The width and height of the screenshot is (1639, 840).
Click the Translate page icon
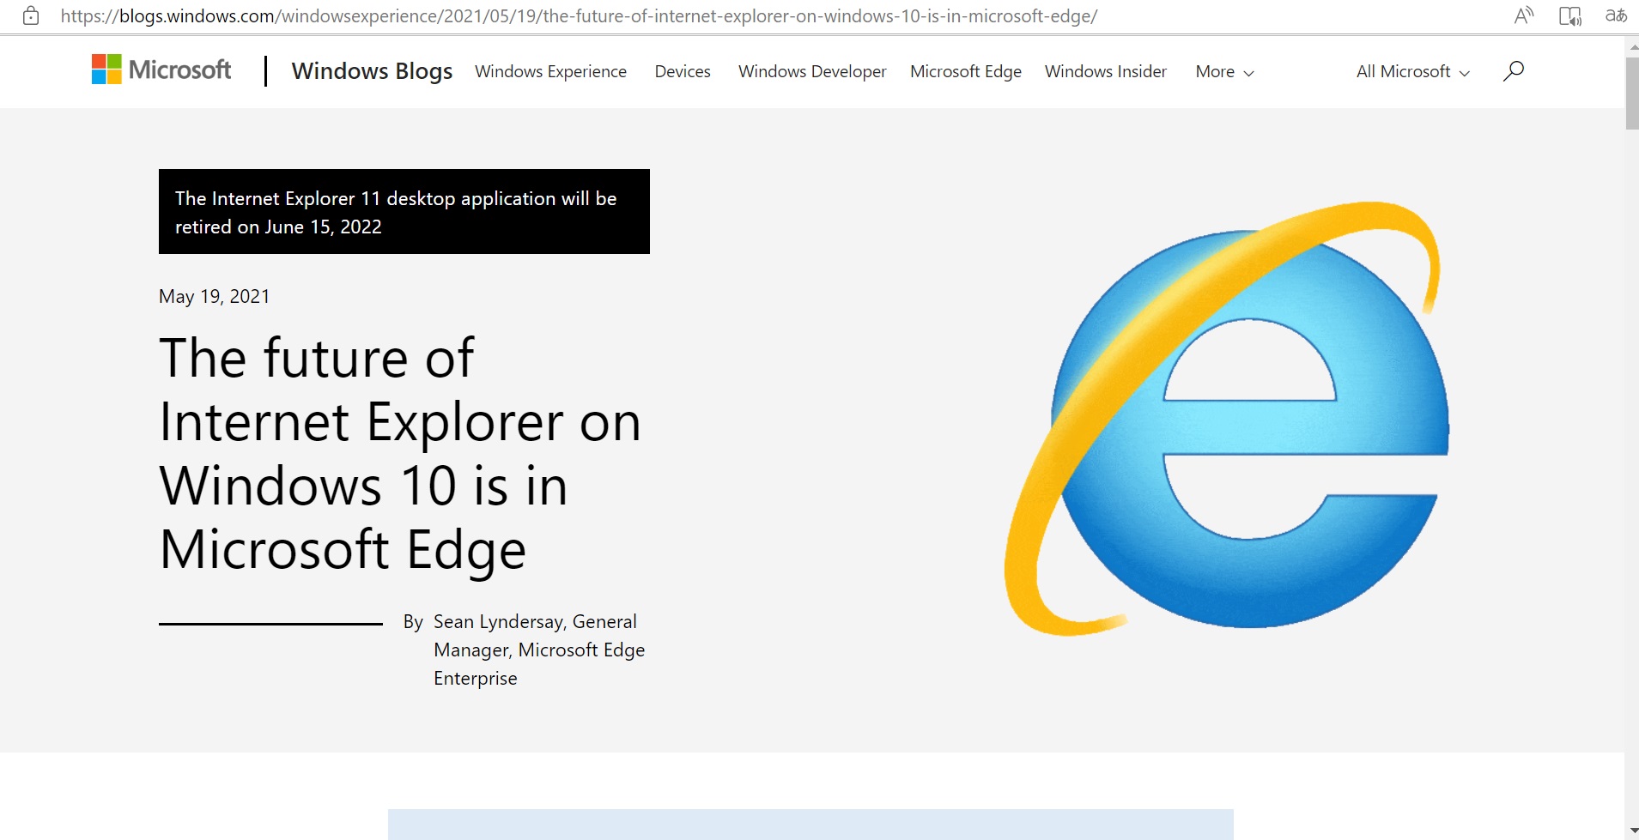click(x=1616, y=15)
